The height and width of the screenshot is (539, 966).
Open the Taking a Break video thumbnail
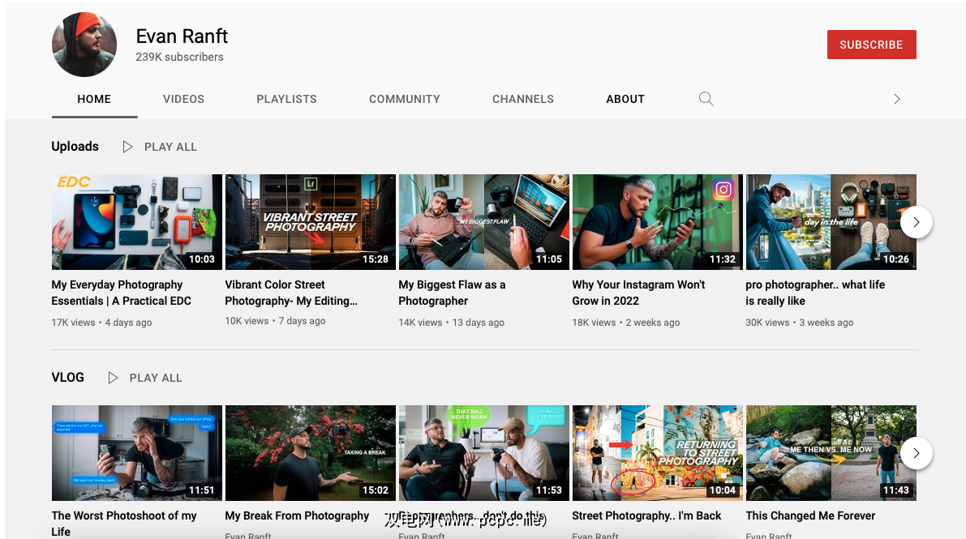pyautogui.click(x=311, y=453)
